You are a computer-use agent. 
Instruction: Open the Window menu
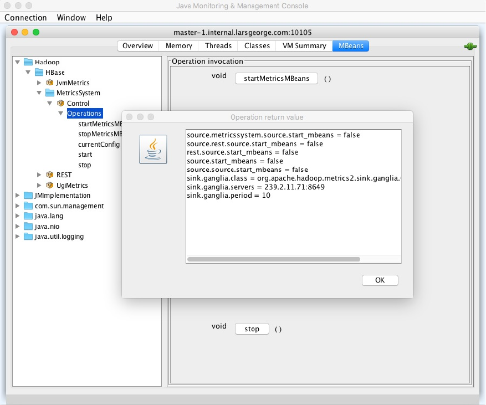click(x=71, y=18)
